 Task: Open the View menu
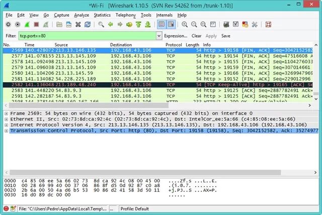click(x=34, y=15)
